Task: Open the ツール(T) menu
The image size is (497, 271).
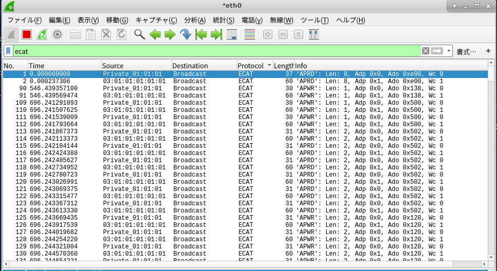Action: 315,21
